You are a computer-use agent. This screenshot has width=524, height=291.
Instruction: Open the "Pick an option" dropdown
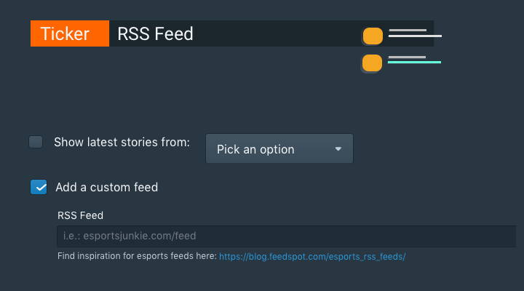[x=279, y=148]
